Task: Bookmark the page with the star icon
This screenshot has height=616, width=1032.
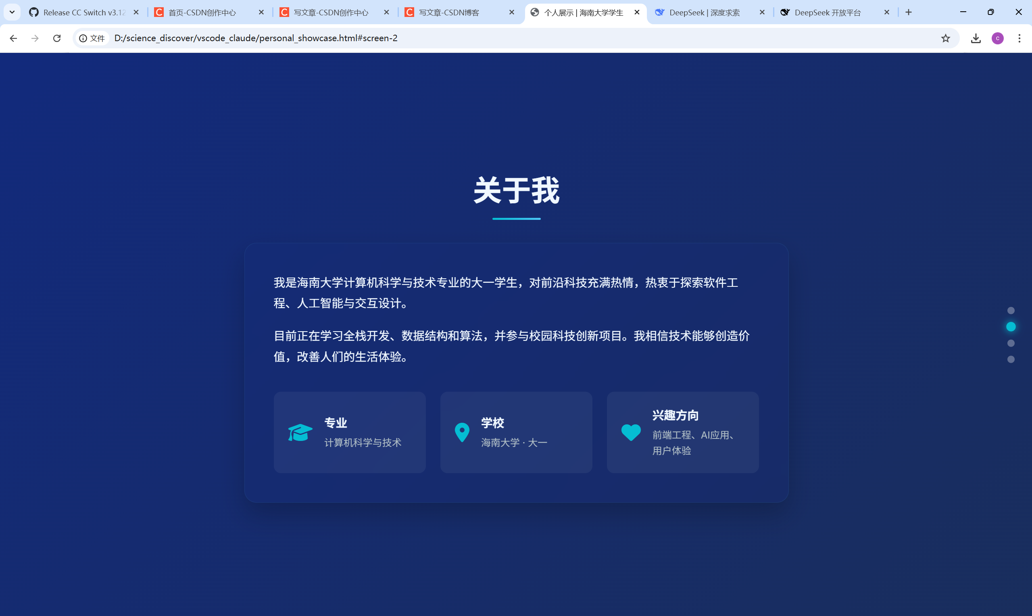Action: pos(946,38)
